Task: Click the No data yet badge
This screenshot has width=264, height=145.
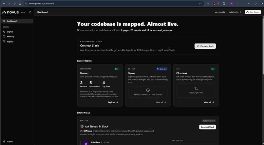Action: pos(161,69)
